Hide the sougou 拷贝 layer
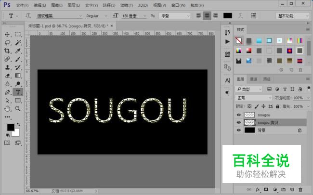Screen dimensions: 313x195 coord(238,122)
